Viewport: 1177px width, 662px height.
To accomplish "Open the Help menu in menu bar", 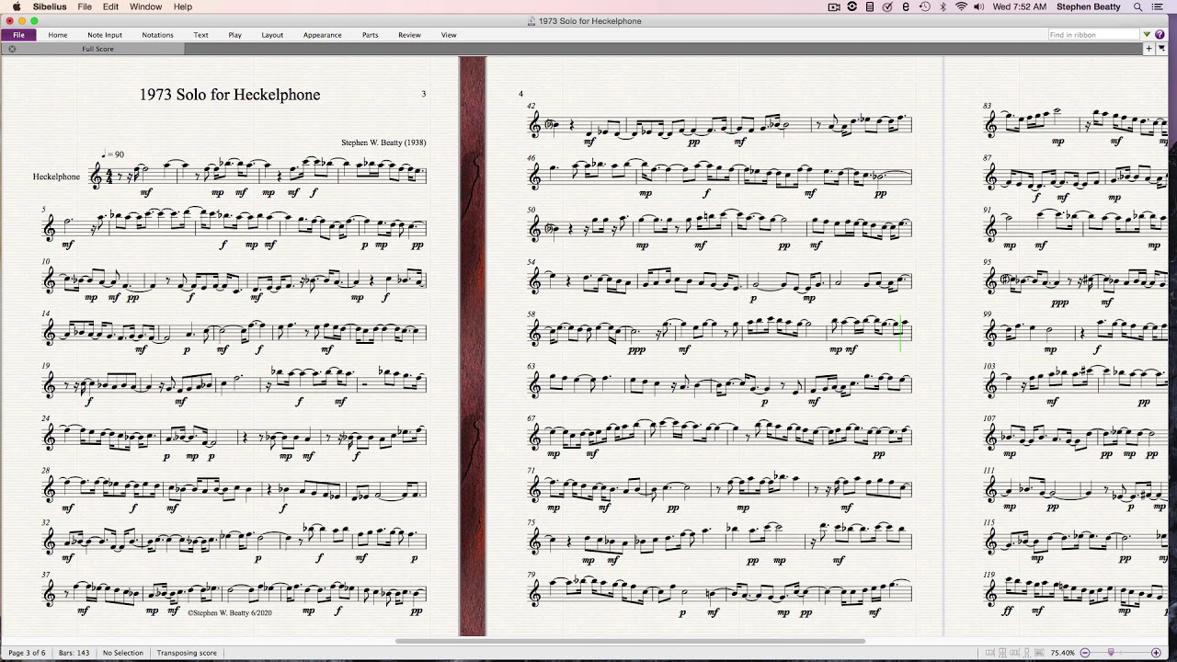I will point(183,6).
